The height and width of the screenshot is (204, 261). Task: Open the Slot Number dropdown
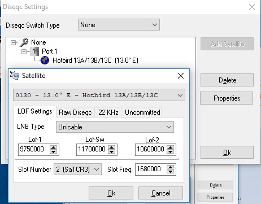pyautogui.click(x=77, y=170)
